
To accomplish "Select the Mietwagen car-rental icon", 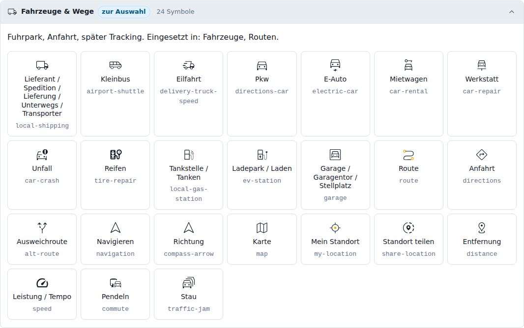I will click(x=408, y=65).
